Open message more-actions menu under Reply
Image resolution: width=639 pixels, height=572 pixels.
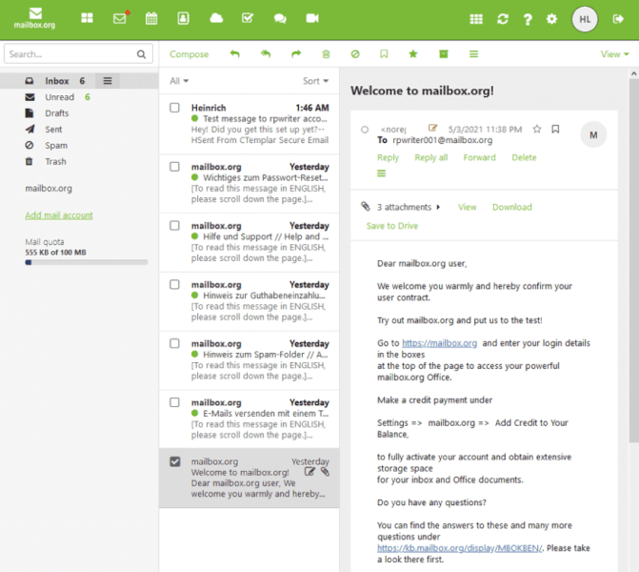pos(382,174)
